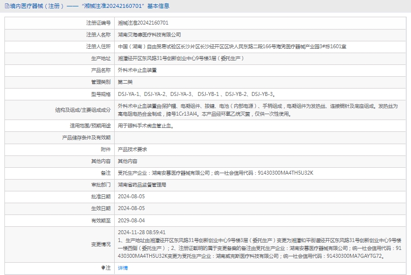Click the registrant address in 长沙经开区

tap(232, 47)
